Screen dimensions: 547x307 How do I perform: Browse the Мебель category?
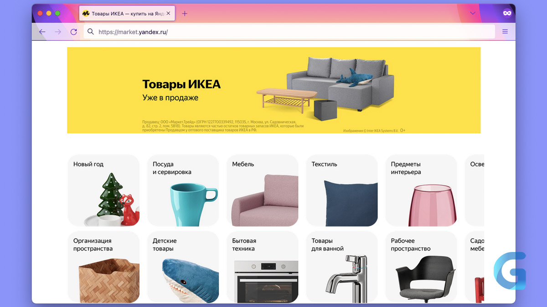click(x=262, y=191)
